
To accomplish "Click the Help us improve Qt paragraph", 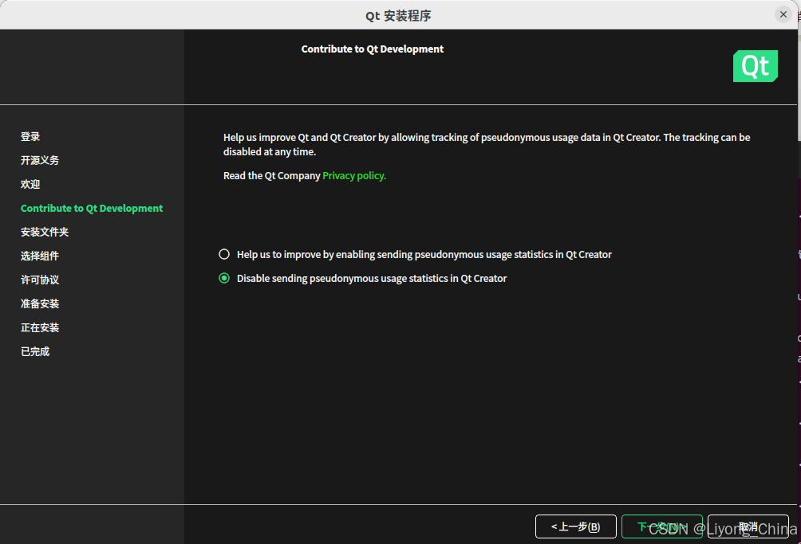I will pyautogui.click(x=487, y=144).
